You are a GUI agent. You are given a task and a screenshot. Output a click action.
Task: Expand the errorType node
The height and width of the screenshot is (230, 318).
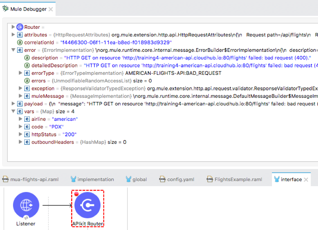pos(20,73)
